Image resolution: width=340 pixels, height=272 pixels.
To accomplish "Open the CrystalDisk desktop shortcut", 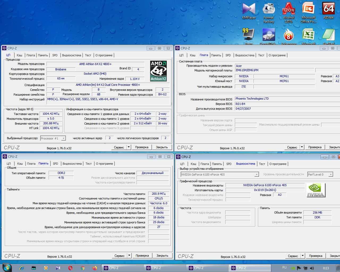I will tap(269, 36).
